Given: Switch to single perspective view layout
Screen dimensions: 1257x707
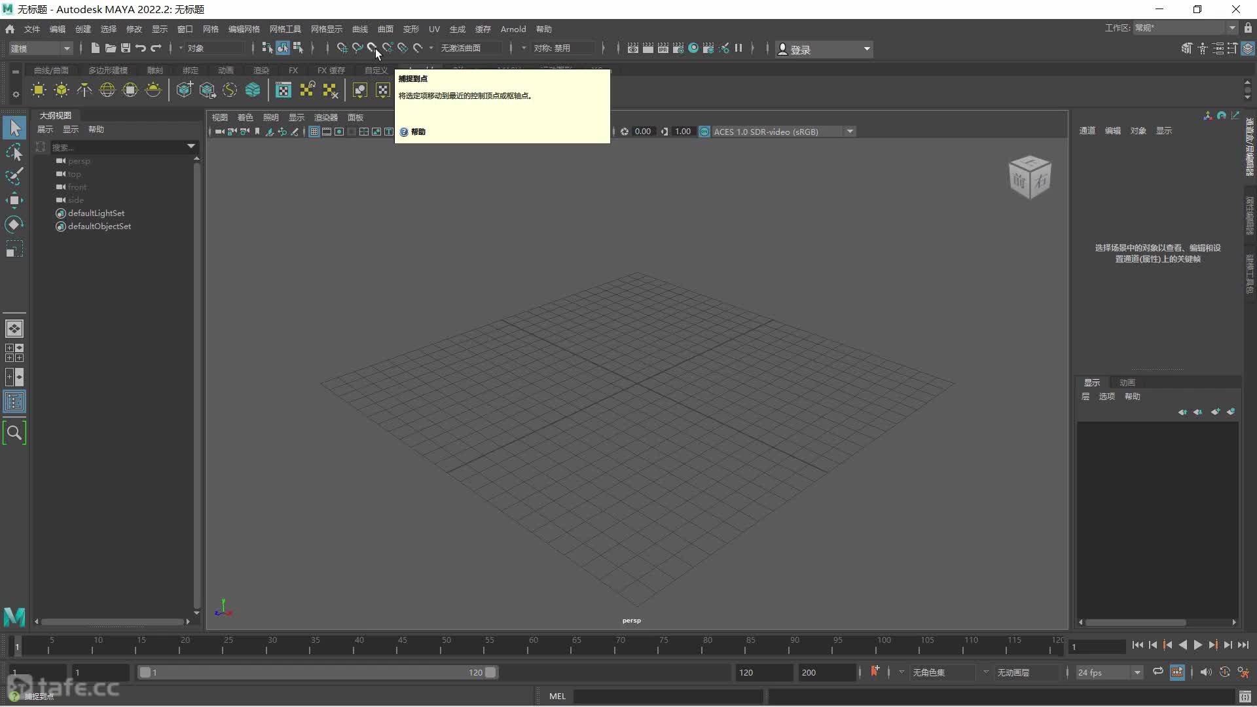Looking at the screenshot, I should click(14, 329).
